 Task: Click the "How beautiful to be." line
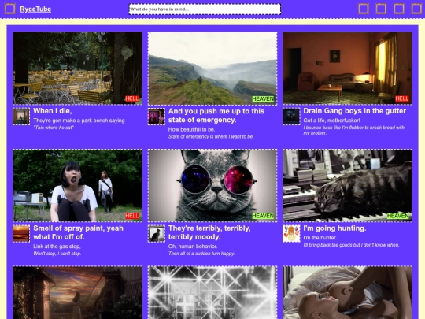[x=191, y=130]
